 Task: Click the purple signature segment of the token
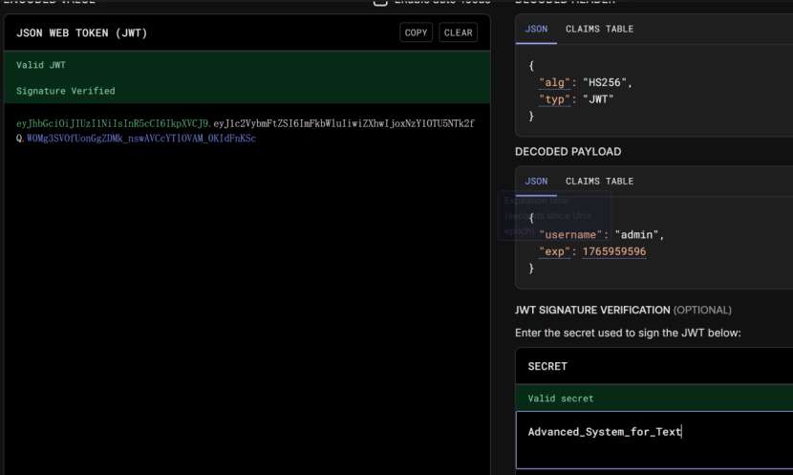141,139
